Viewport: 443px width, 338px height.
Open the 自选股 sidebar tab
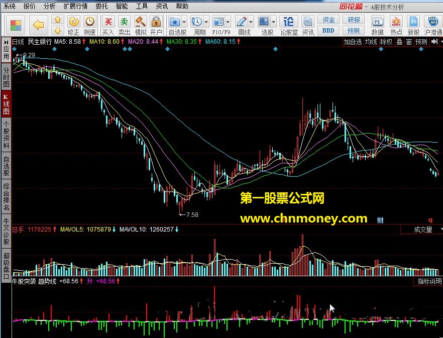tap(6, 166)
